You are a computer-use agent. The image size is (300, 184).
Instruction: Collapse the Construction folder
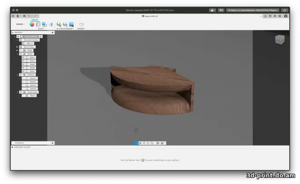click(x=17, y=92)
